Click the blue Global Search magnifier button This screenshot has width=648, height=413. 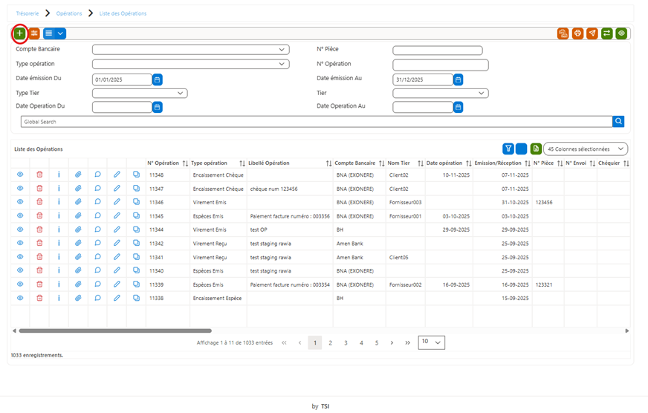tap(618, 121)
